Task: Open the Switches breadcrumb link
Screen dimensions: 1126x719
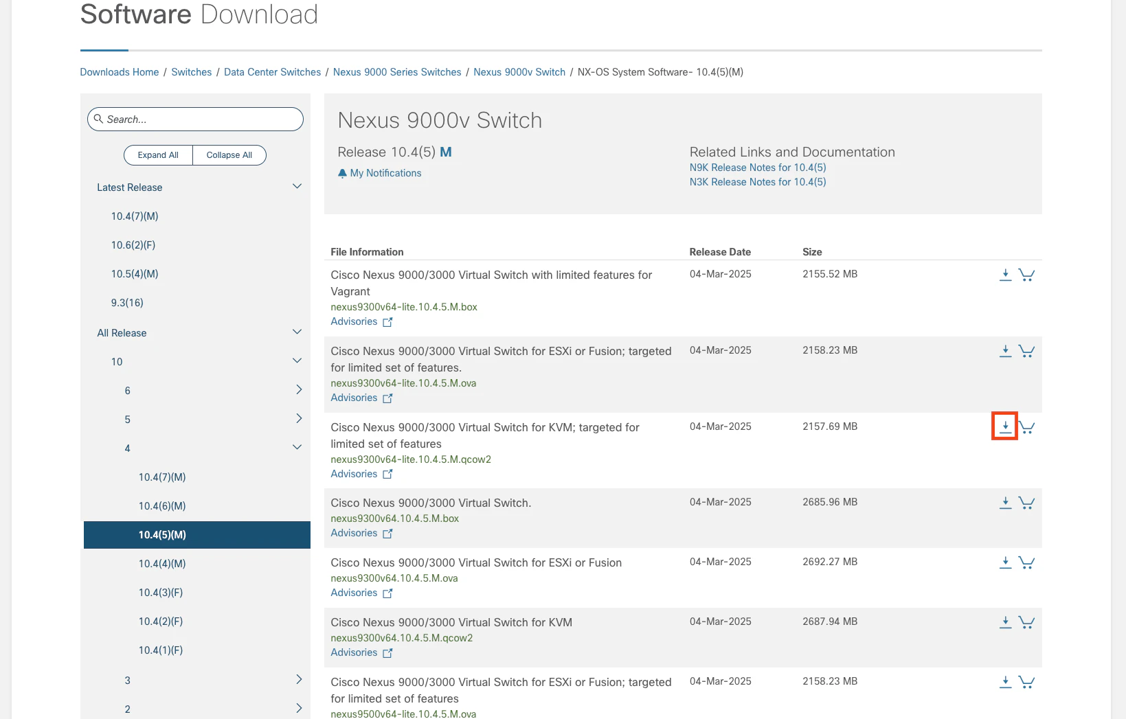Action: click(x=192, y=72)
